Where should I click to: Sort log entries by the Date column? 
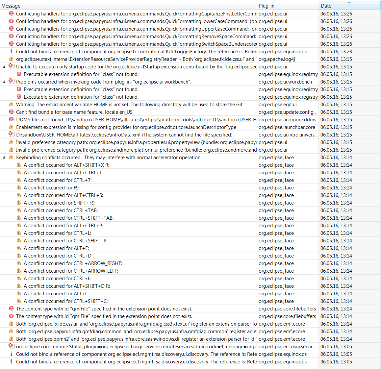[350, 6]
